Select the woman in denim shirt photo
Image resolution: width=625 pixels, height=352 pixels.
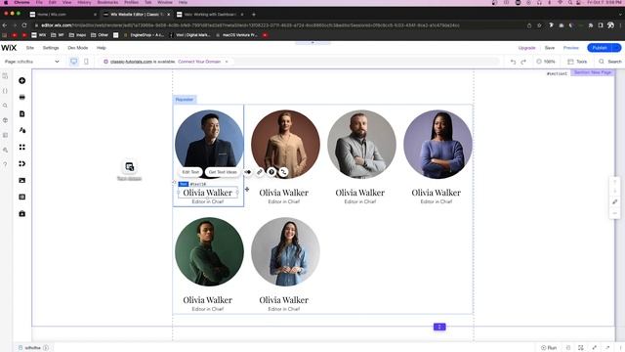coord(285,251)
